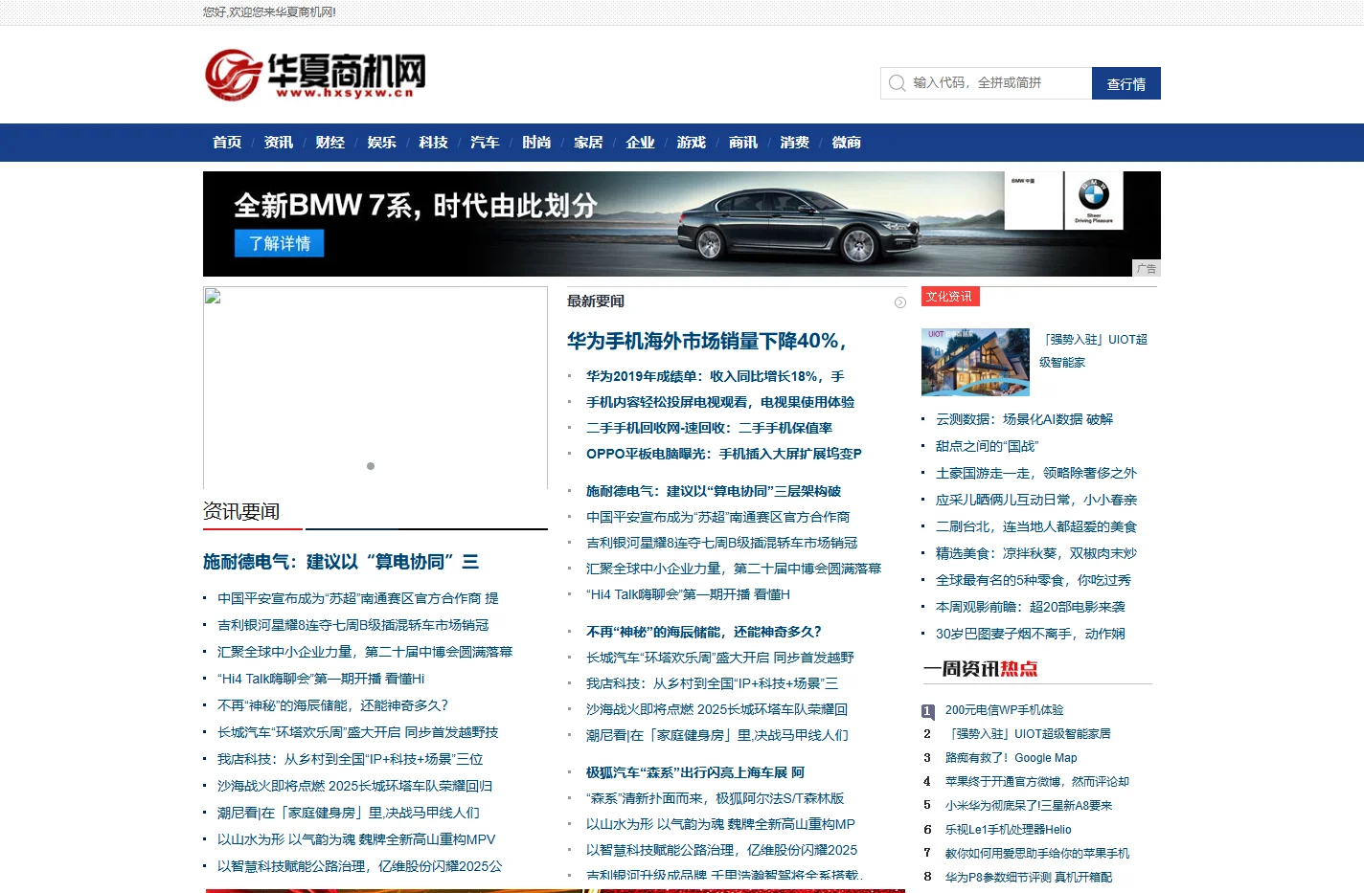The width and height of the screenshot is (1364, 893).
Task: Open the 时尚 navigation item
Action: pos(536,143)
